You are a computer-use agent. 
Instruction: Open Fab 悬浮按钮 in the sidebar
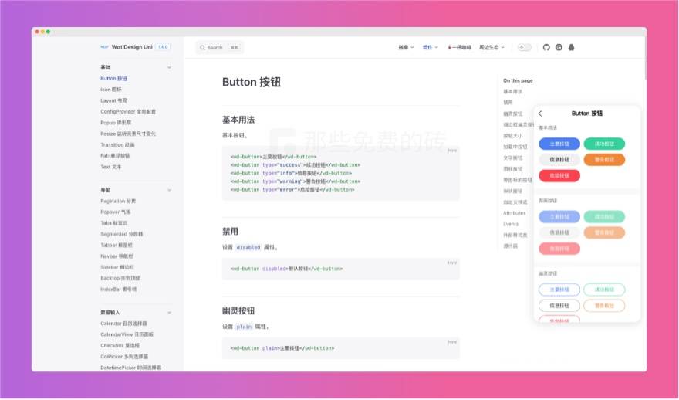(x=115, y=155)
